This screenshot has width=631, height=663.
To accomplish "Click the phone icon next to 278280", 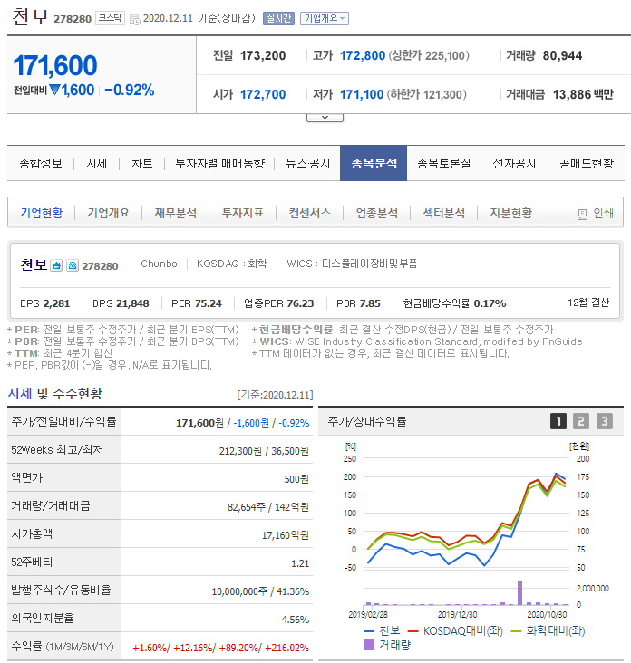I will [73, 265].
